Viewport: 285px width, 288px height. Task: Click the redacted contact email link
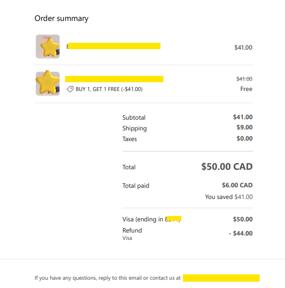tap(221, 278)
